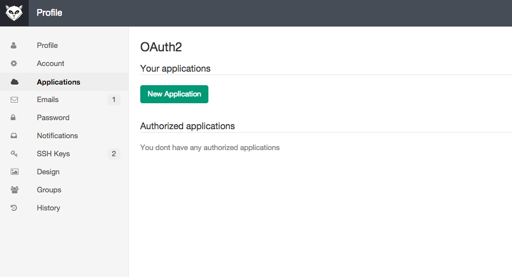Screen dimensions: 512x277
Task: Click the picture icon beside Design
Action: (x=14, y=172)
